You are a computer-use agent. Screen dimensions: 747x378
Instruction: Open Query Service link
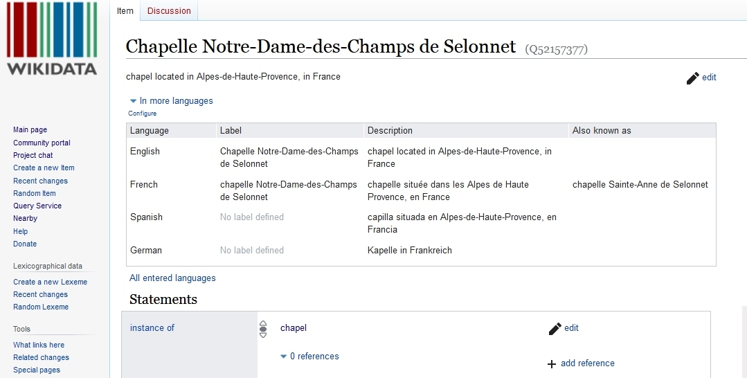pyautogui.click(x=37, y=206)
